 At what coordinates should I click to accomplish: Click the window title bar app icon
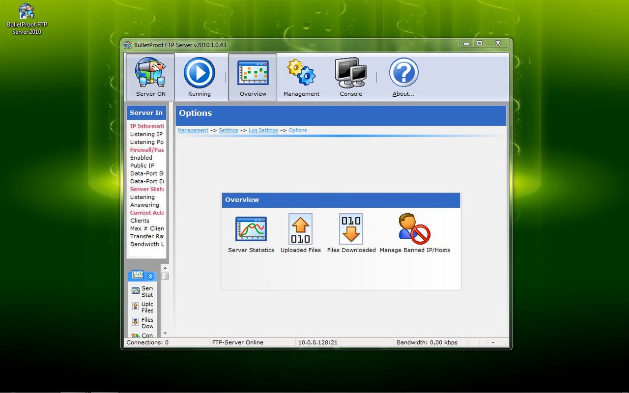128,45
